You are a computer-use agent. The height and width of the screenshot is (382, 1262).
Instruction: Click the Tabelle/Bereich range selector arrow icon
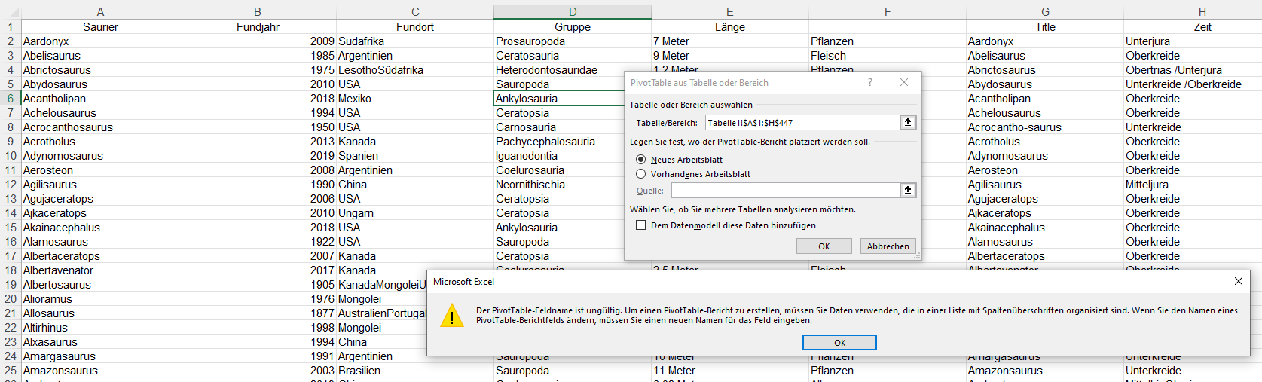click(x=908, y=122)
